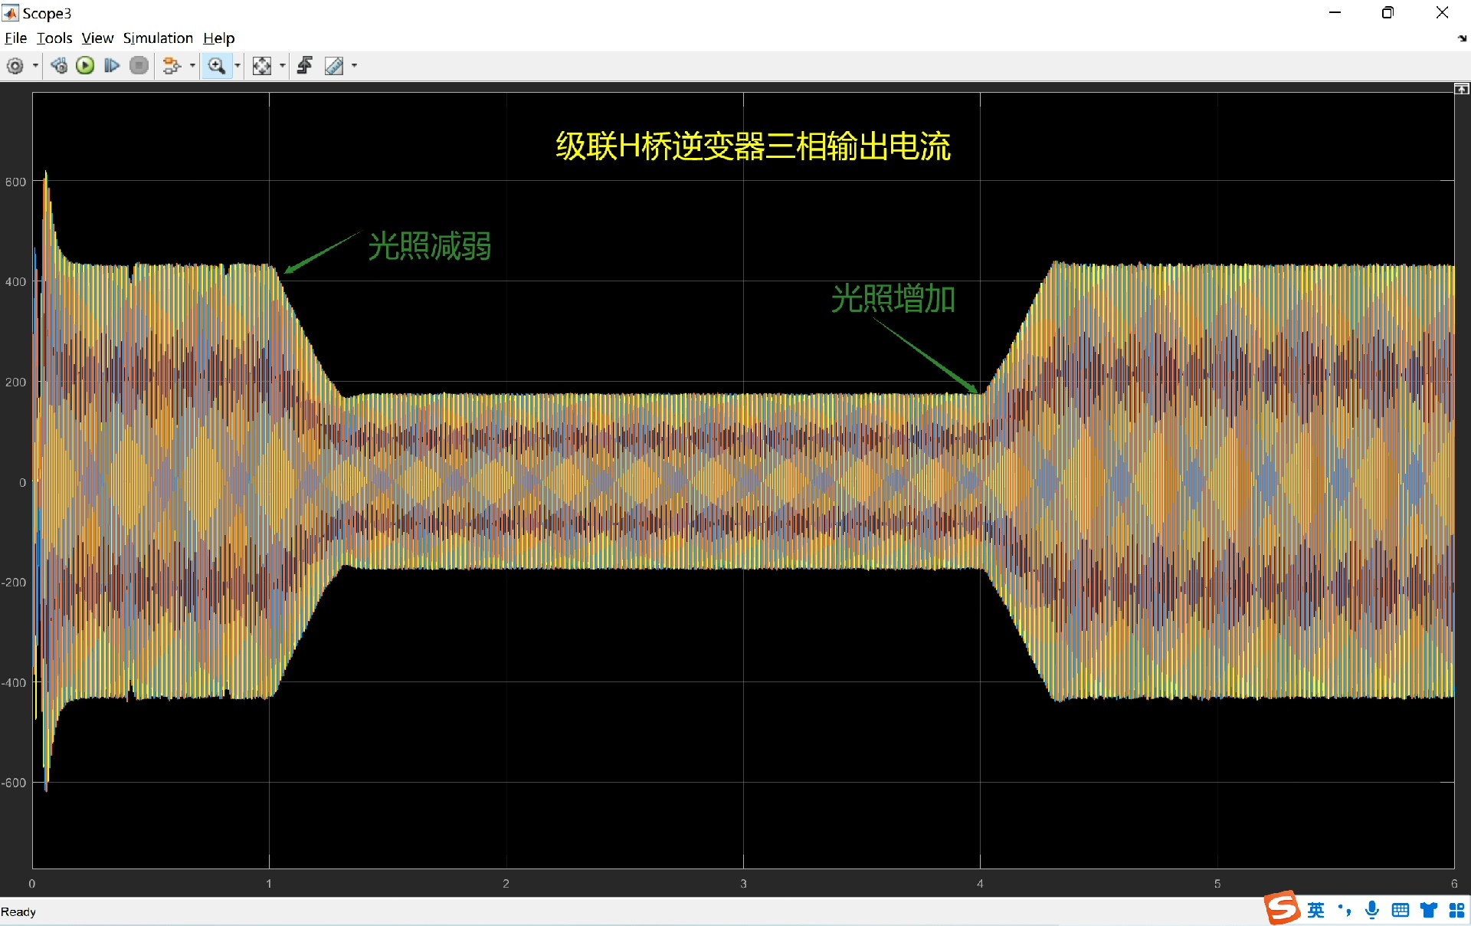
Task: Open the Sogou toolbox grid icon
Action: (x=1456, y=910)
